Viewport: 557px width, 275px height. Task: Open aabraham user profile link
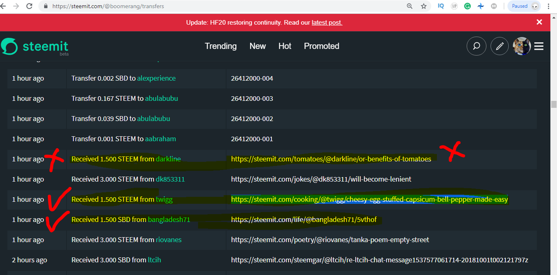pyautogui.click(x=161, y=139)
